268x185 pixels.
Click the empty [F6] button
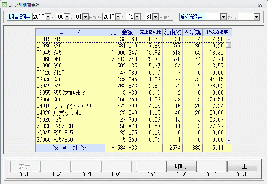click(56, 166)
